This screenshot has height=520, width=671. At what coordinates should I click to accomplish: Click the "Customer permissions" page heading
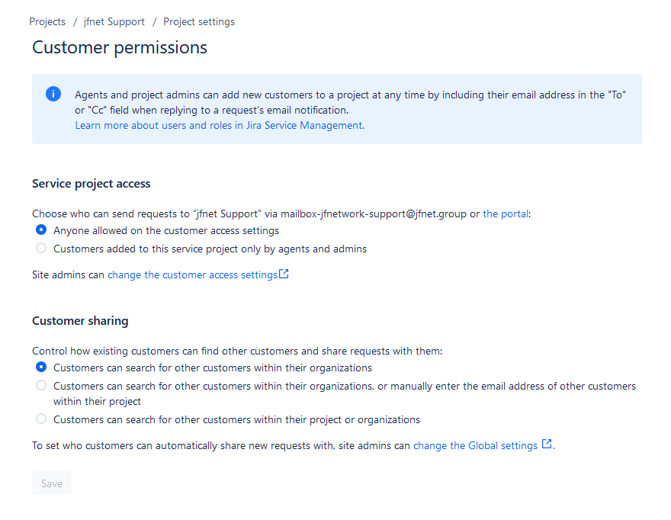[x=119, y=47]
